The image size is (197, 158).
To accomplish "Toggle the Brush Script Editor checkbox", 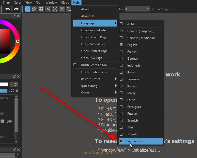I will tap(75, 65).
